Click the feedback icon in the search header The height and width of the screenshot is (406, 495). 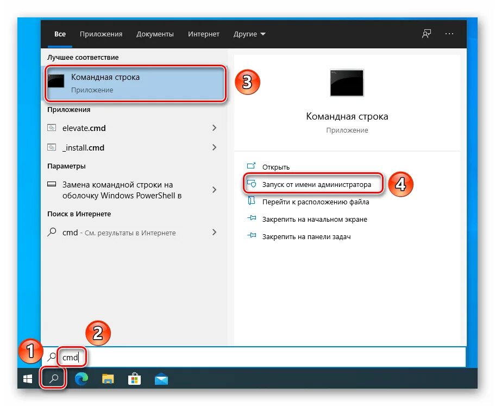427,34
